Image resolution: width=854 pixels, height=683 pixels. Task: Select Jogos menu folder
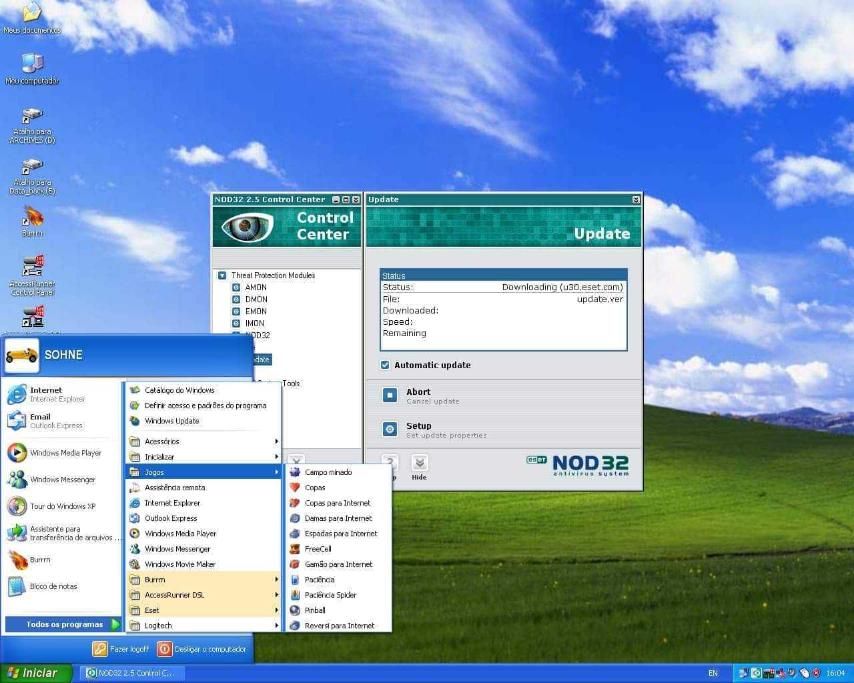tap(203, 472)
